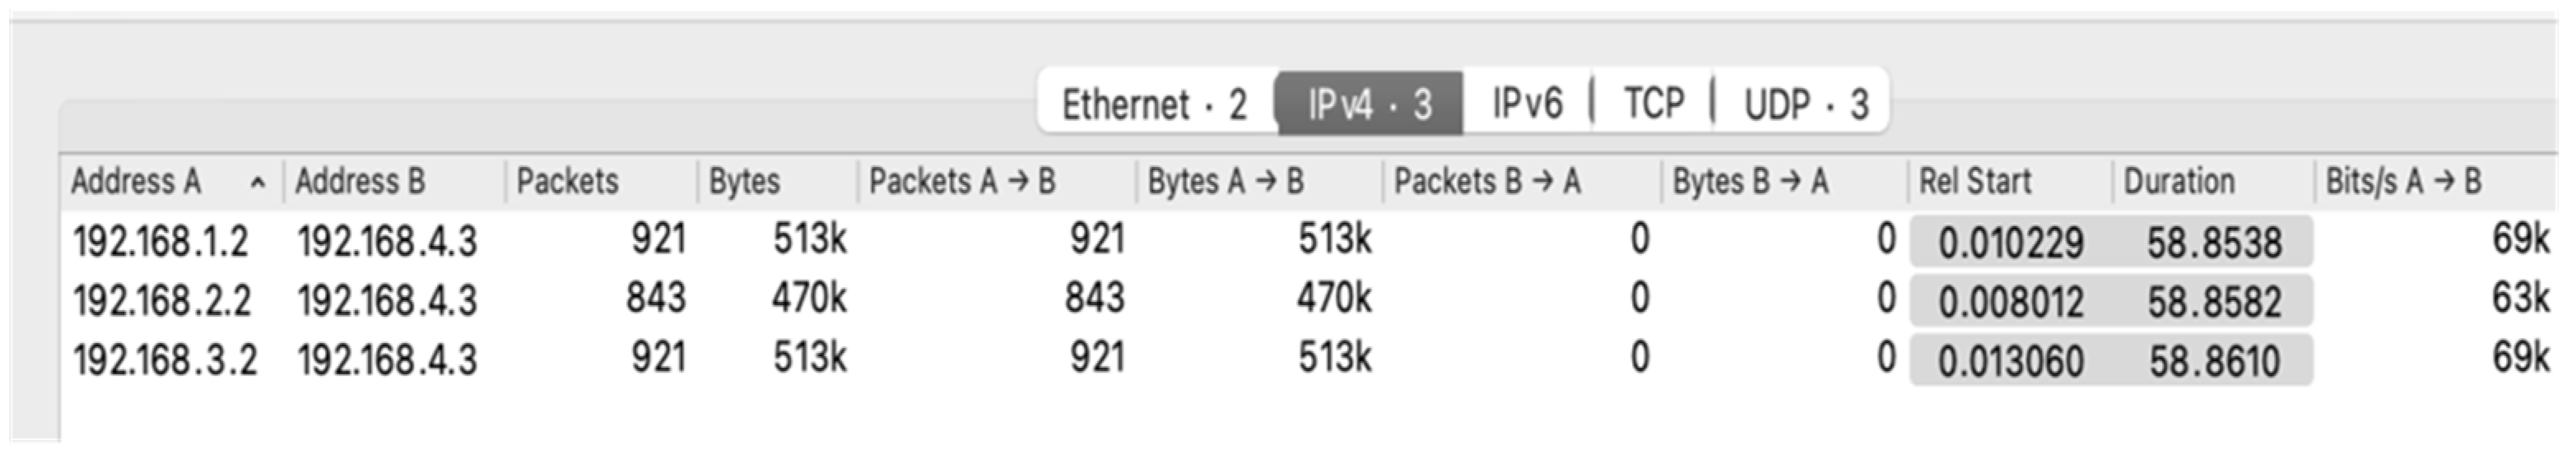This screenshot has height=459, width=2576.
Task: Select the IPv4 · 3 tab
Action: point(1369,104)
